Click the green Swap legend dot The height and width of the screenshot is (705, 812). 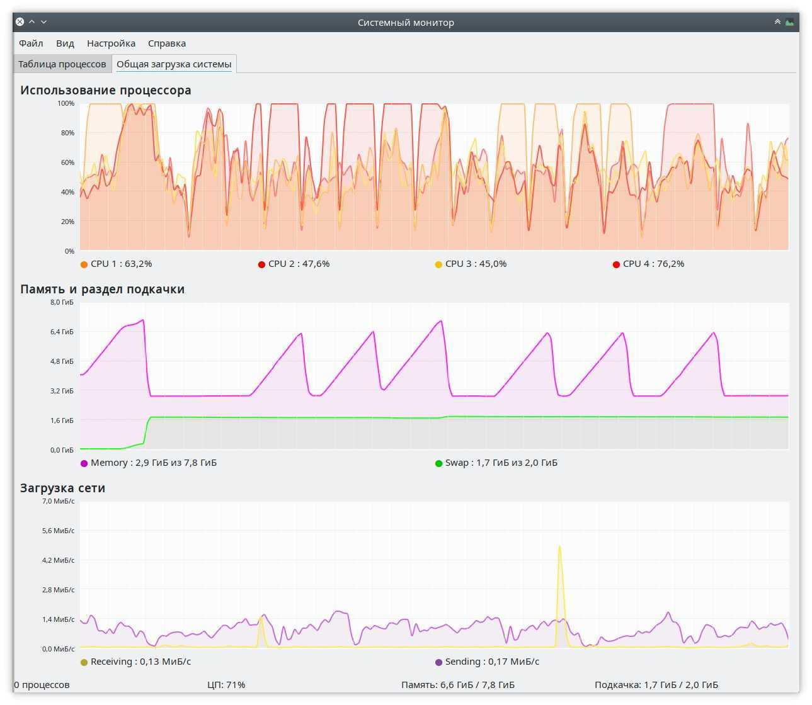[x=438, y=463]
